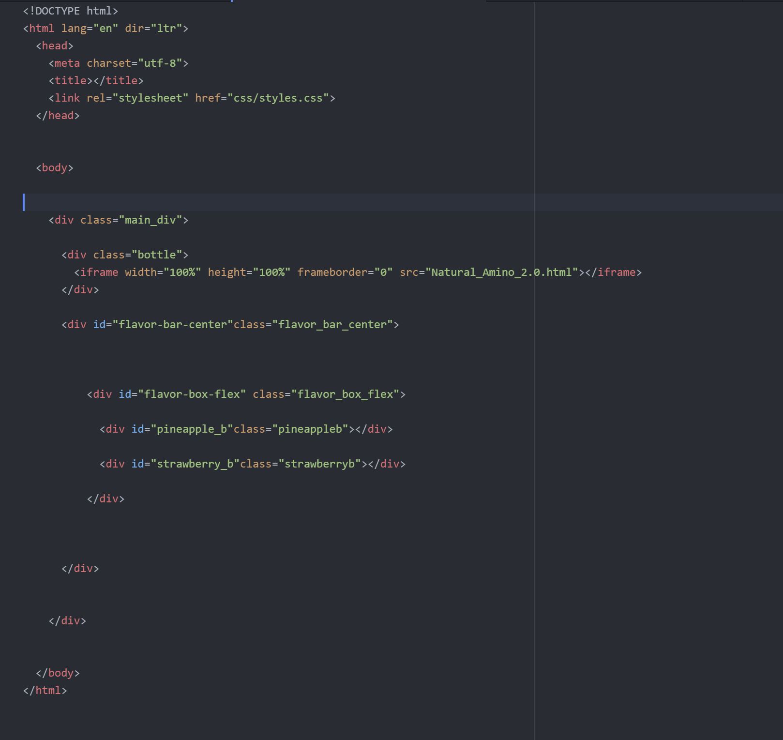This screenshot has width=783, height=740.
Task: Click the opening body tag
Action: click(55, 167)
